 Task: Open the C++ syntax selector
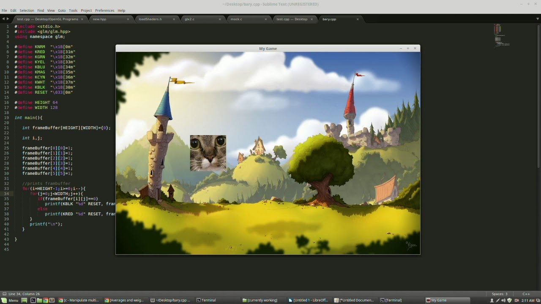coord(526,294)
